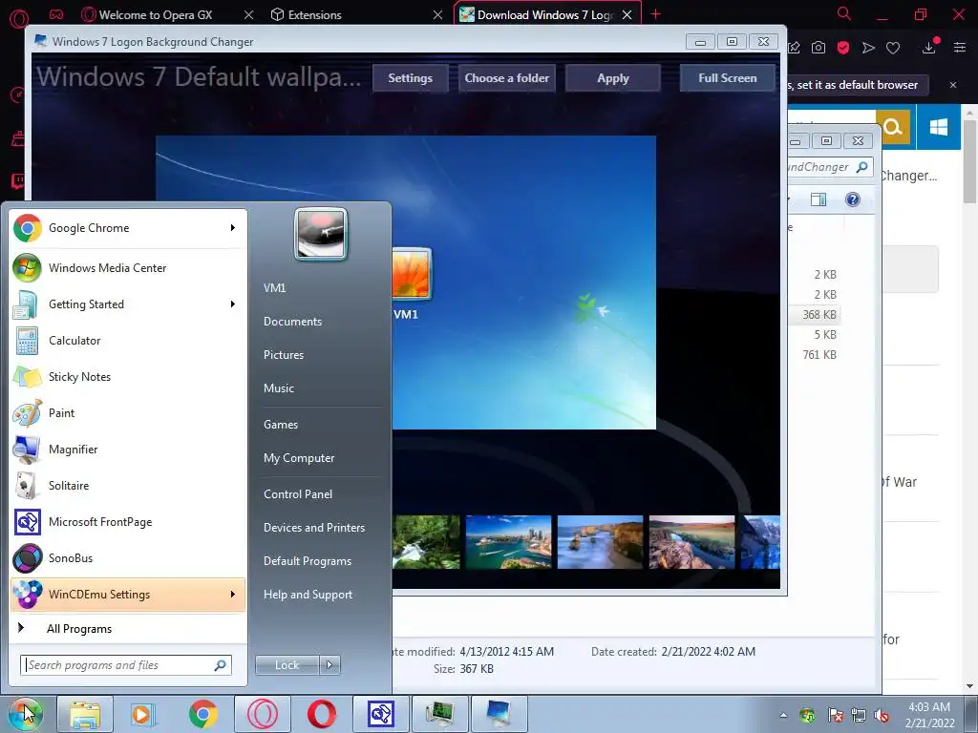Open Music from Start menu

pos(279,388)
